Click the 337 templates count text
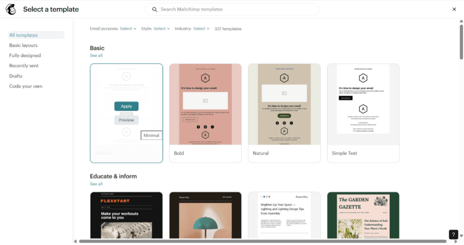 coord(228,29)
